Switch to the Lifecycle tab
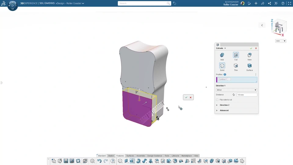This screenshot has width=293, height=165. (x=175, y=156)
